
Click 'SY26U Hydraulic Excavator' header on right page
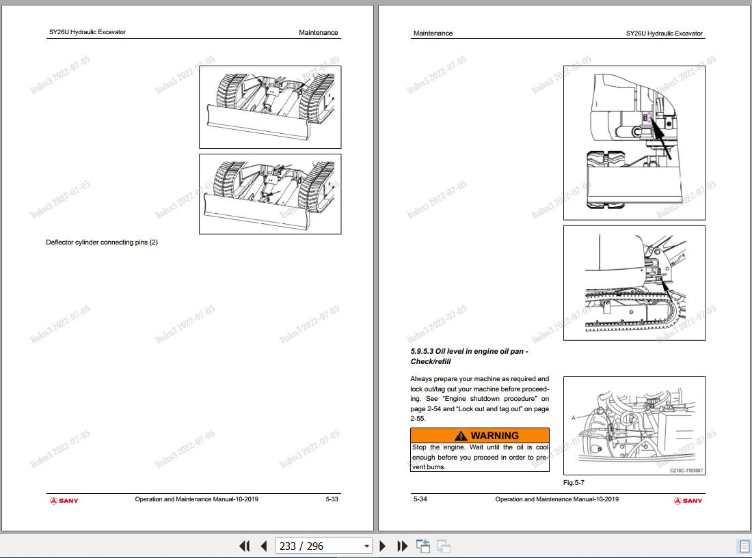tap(664, 33)
